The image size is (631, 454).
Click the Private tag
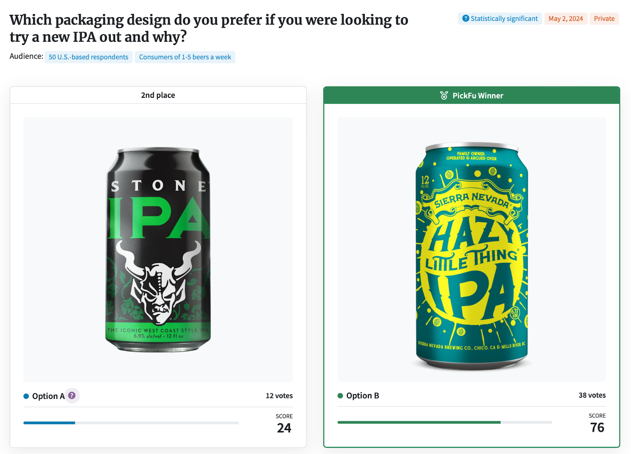(604, 19)
